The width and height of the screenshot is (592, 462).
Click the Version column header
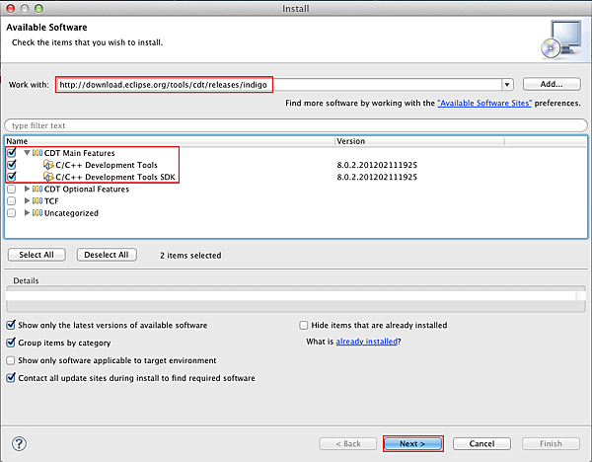point(419,141)
